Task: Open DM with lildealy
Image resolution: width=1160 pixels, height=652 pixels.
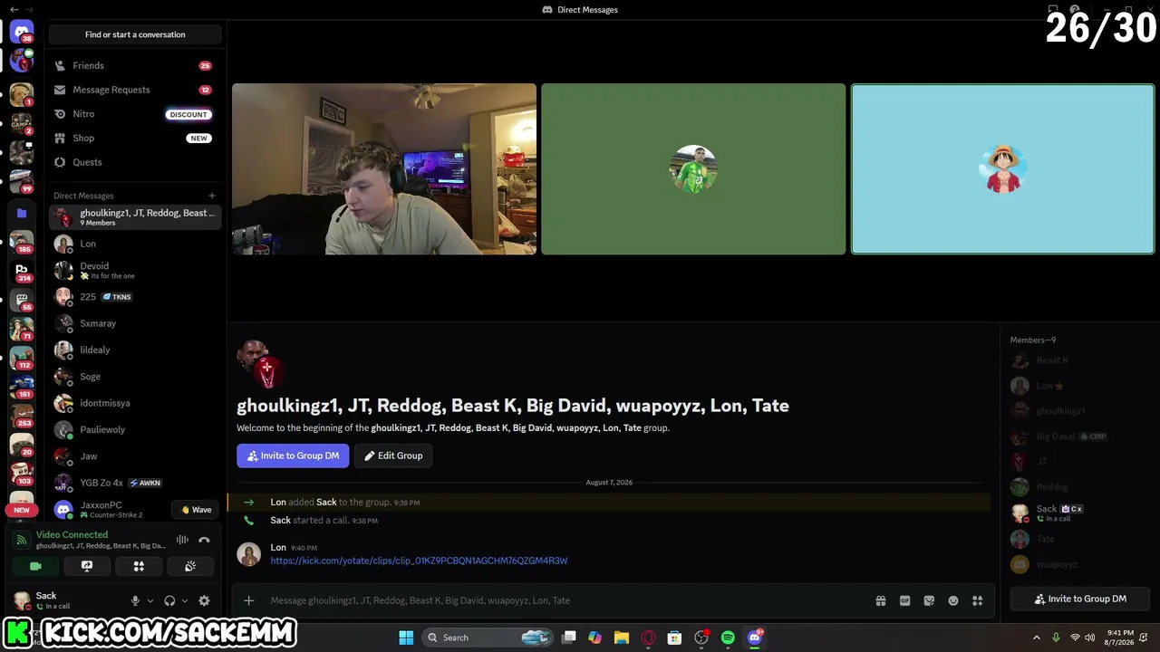Action: 135,350
